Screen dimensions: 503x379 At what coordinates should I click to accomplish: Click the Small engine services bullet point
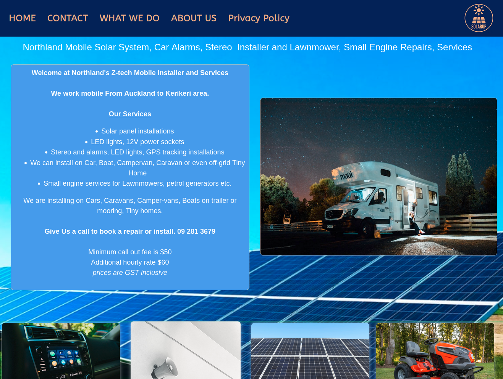(137, 183)
